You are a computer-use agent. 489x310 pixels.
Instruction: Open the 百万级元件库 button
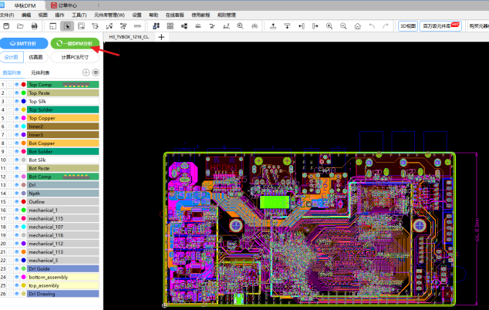440,26
